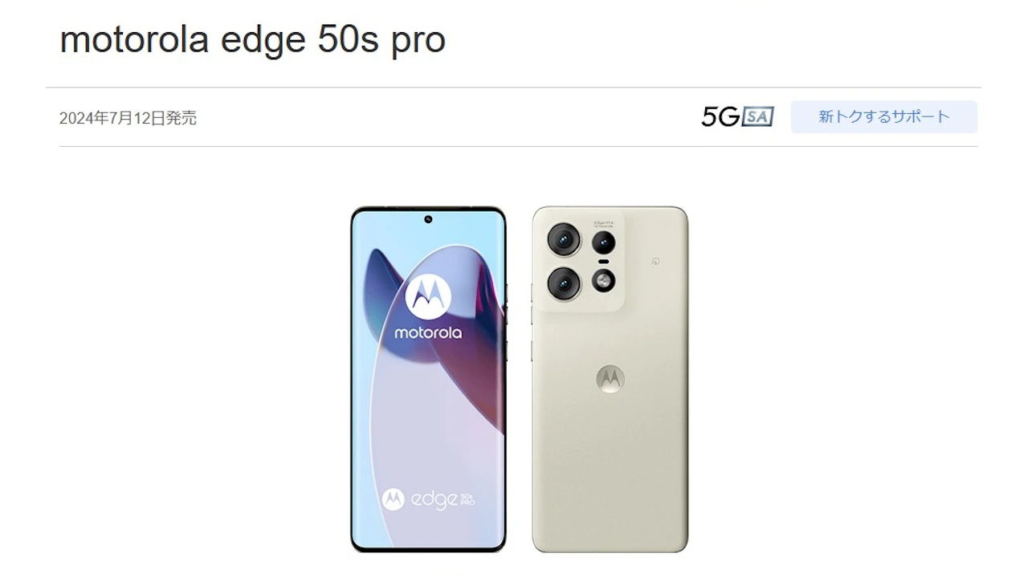Image resolution: width=1028 pixels, height=578 pixels.
Task: Click the rear LED flash module
Action: tap(604, 280)
